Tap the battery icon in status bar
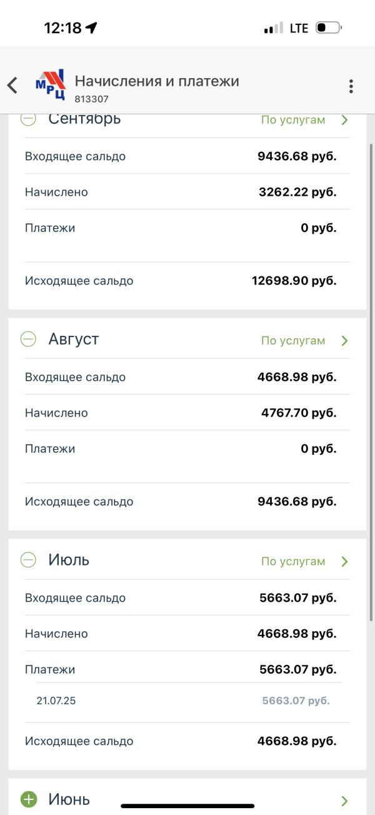Screen dimensions: 375x815 [328, 28]
